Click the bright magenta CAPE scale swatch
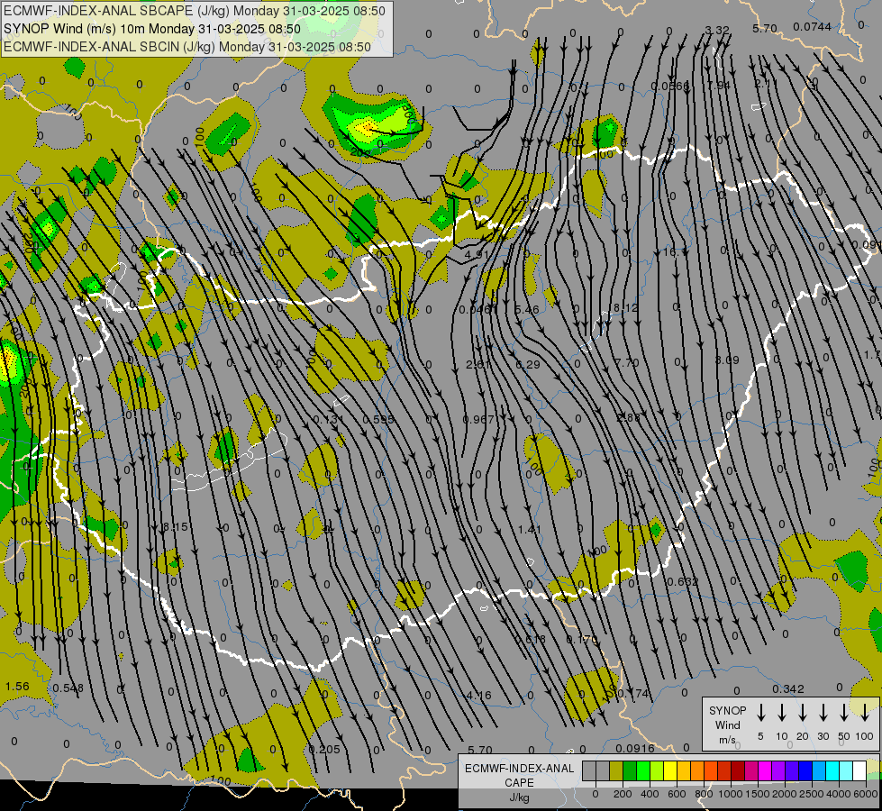This screenshot has width=882, height=811. point(765,770)
